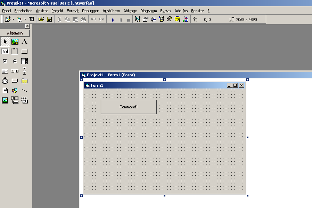Select the Command1 button on Form1

click(x=129, y=107)
